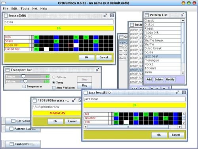The width and height of the screenshot is (198, 149).
Task: Open the minimized Fantomfill panel icon
Action: click(11, 144)
